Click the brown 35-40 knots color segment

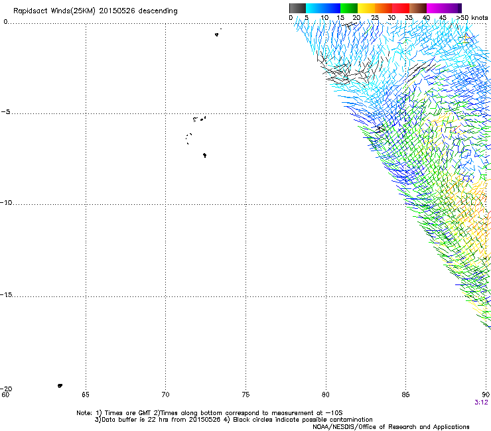pyautogui.click(x=418, y=8)
